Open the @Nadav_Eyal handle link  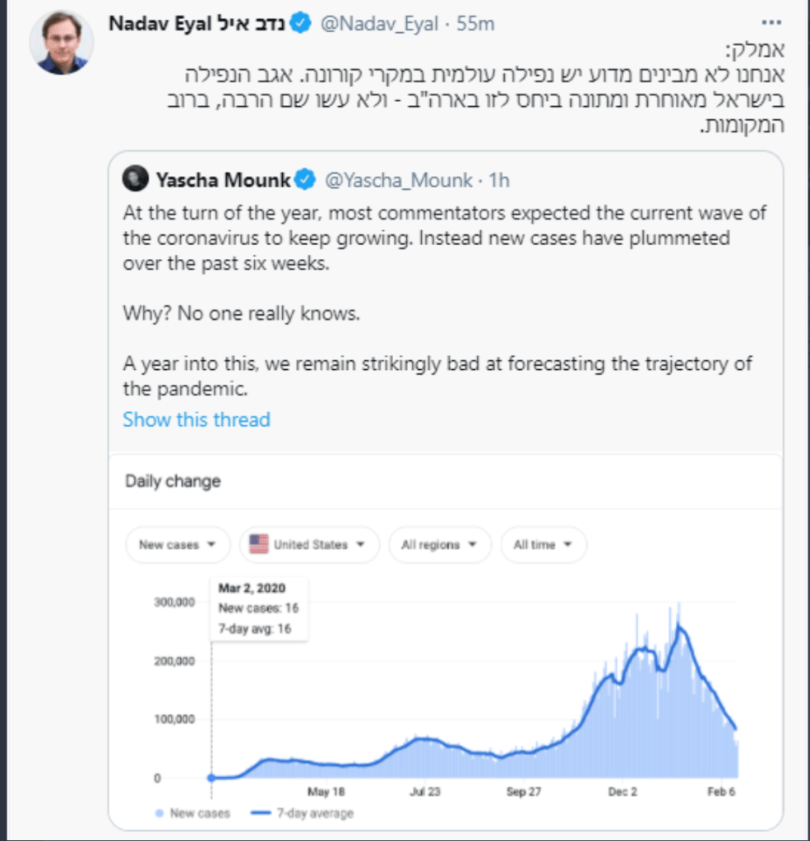(x=378, y=25)
